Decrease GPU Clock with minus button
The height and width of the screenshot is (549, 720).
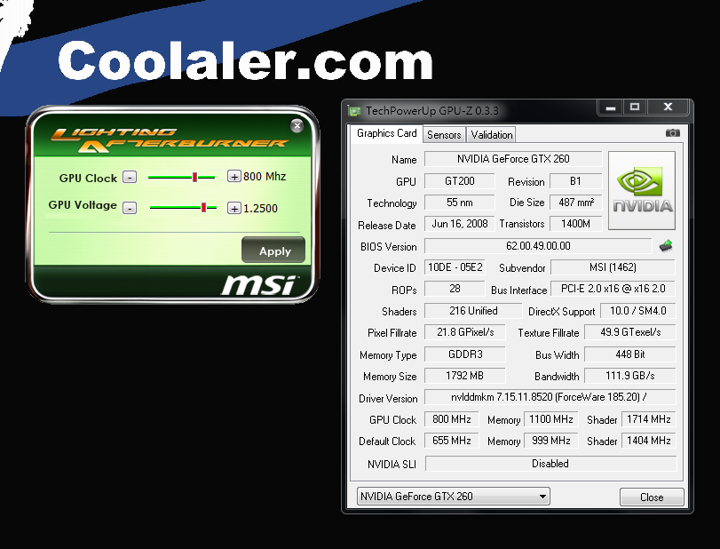pos(130,178)
